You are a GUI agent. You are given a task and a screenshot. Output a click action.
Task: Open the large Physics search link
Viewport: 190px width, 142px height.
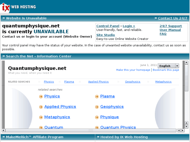pos(52,96)
